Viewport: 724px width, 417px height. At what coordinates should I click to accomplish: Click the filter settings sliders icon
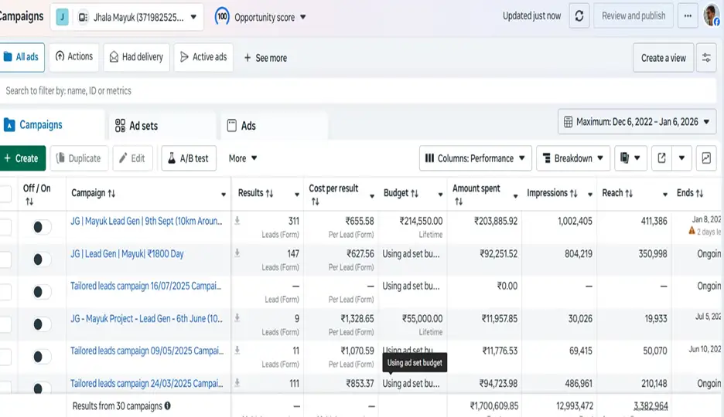[705, 58]
